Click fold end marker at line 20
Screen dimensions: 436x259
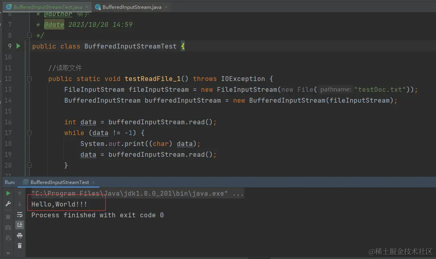point(29,165)
